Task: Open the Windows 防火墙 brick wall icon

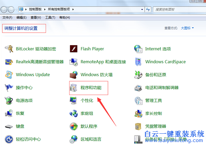Action: pos(74,75)
